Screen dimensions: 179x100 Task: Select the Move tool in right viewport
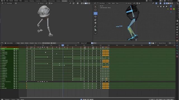95,13
